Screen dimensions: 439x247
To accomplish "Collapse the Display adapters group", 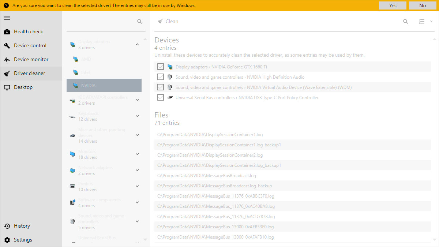I will 137,45.
